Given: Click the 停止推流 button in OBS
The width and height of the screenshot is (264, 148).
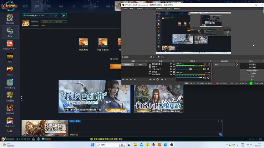Looking at the screenshot, I should coord(252,64).
